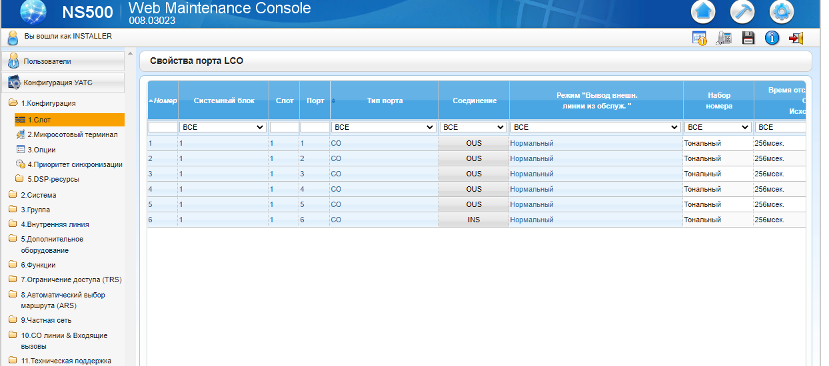
Task: Click the Номер filter input field
Action: (x=163, y=127)
